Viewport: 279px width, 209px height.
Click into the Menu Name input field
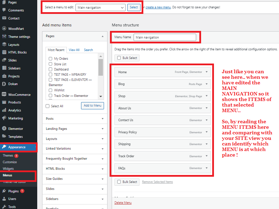point(165,37)
